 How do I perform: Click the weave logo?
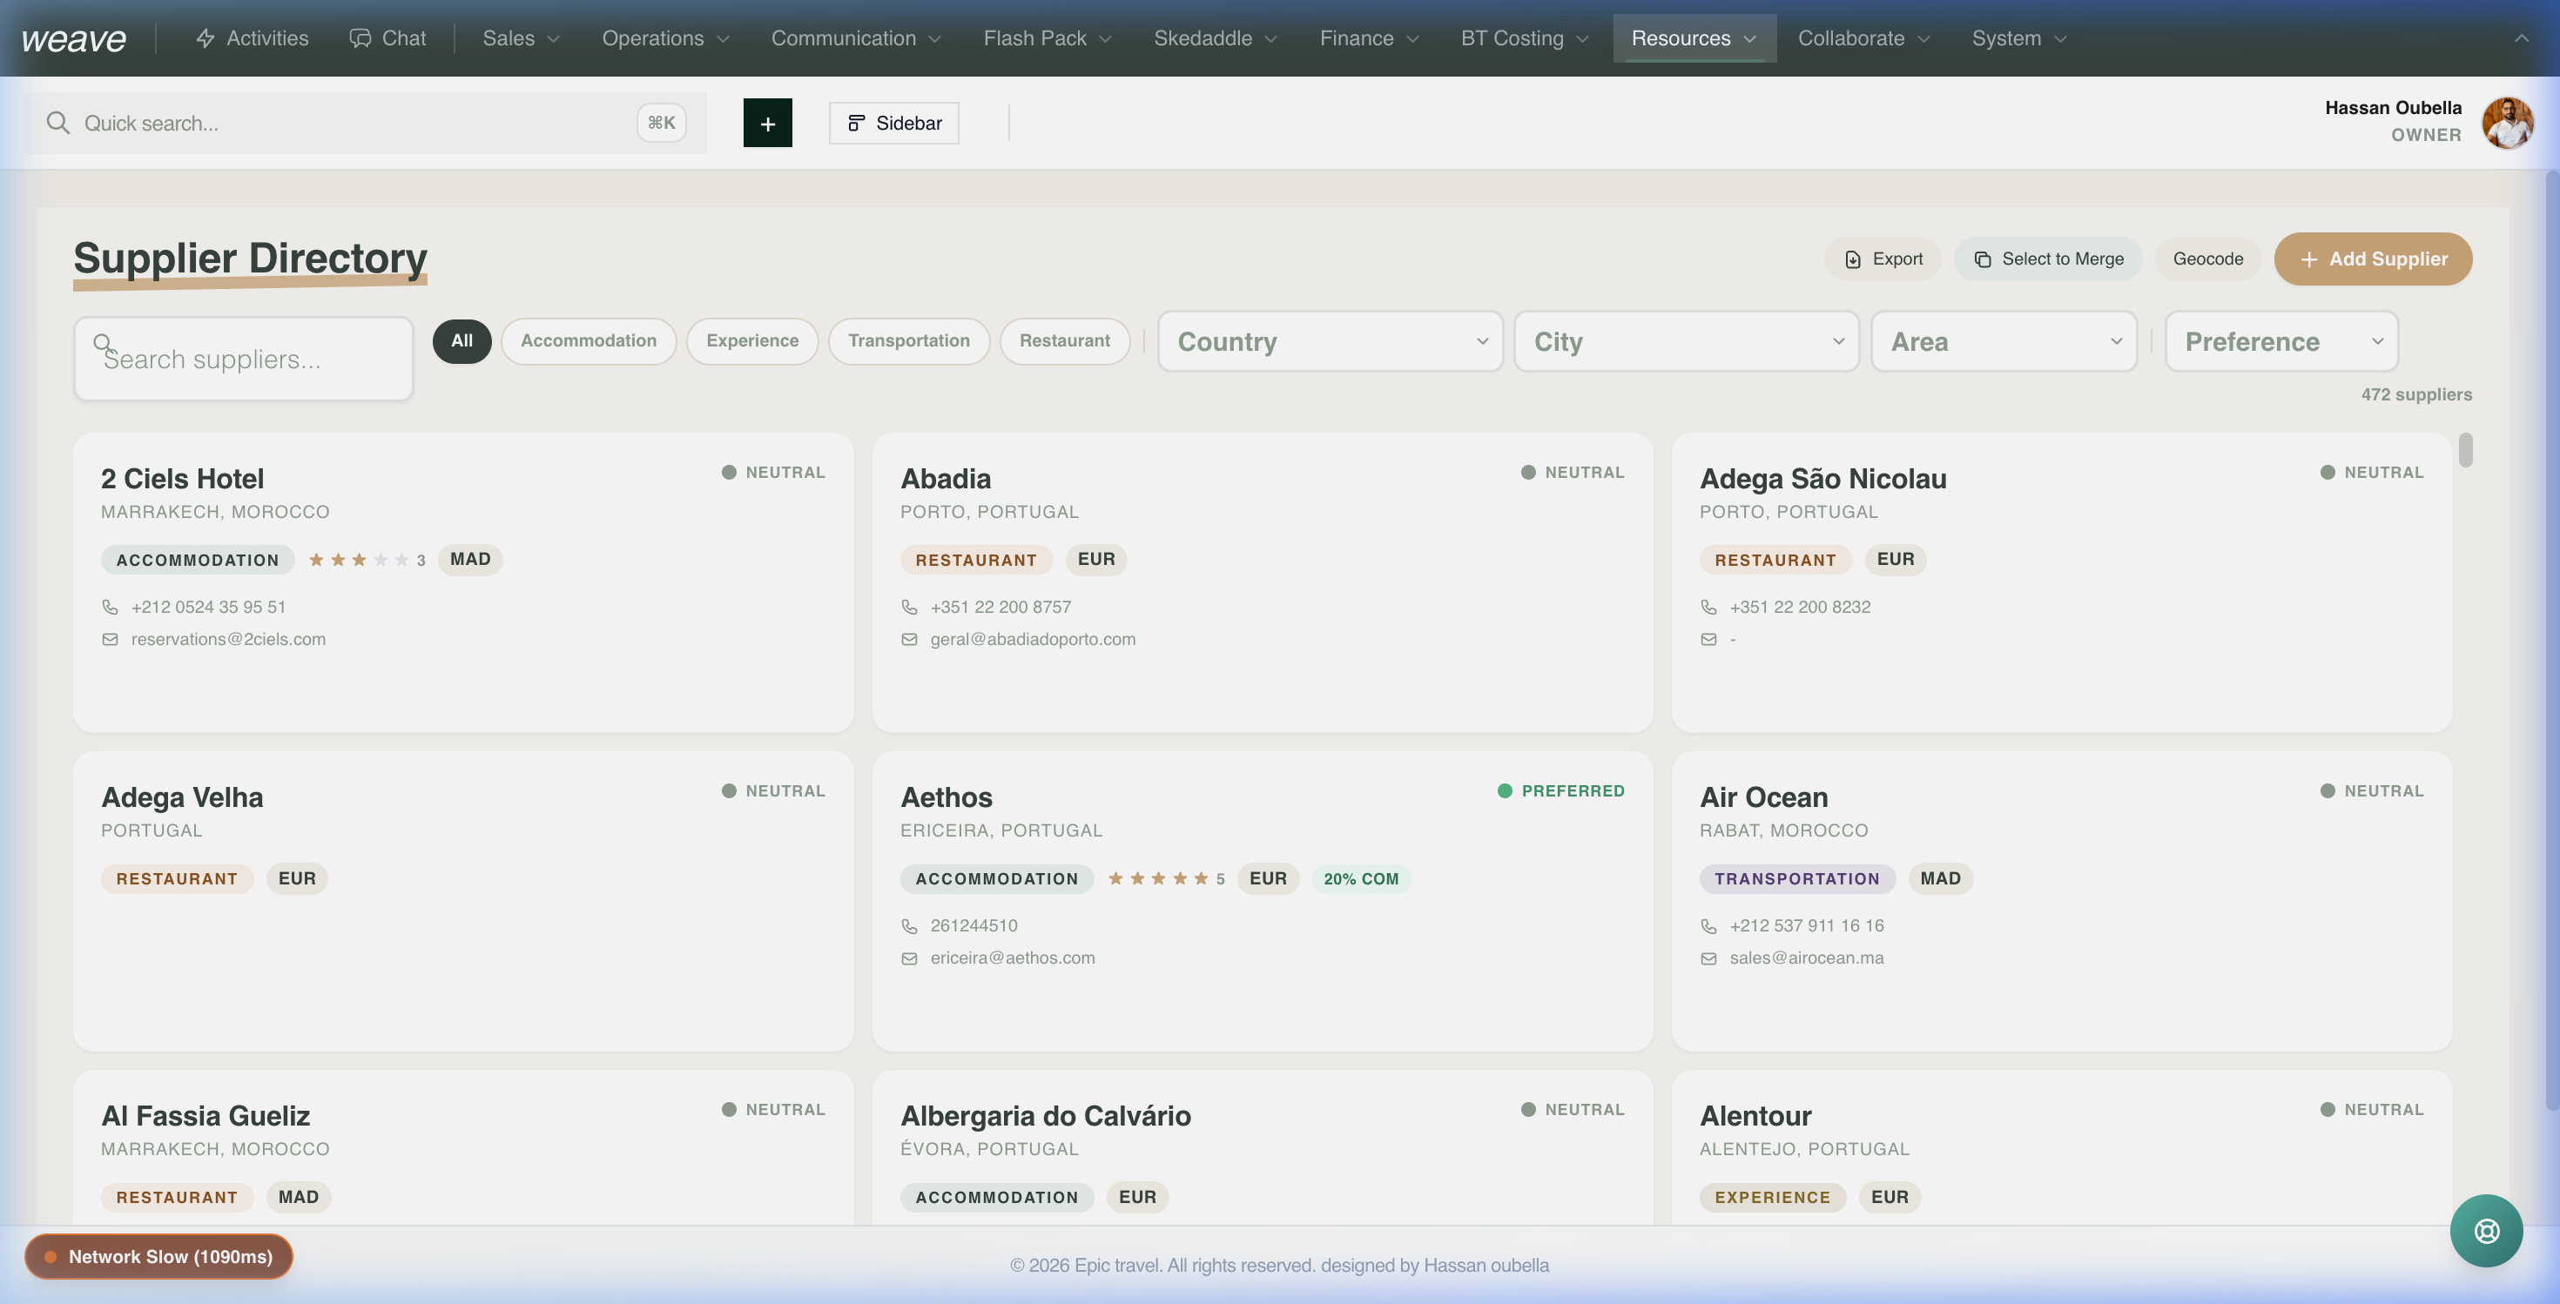click(x=73, y=38)
